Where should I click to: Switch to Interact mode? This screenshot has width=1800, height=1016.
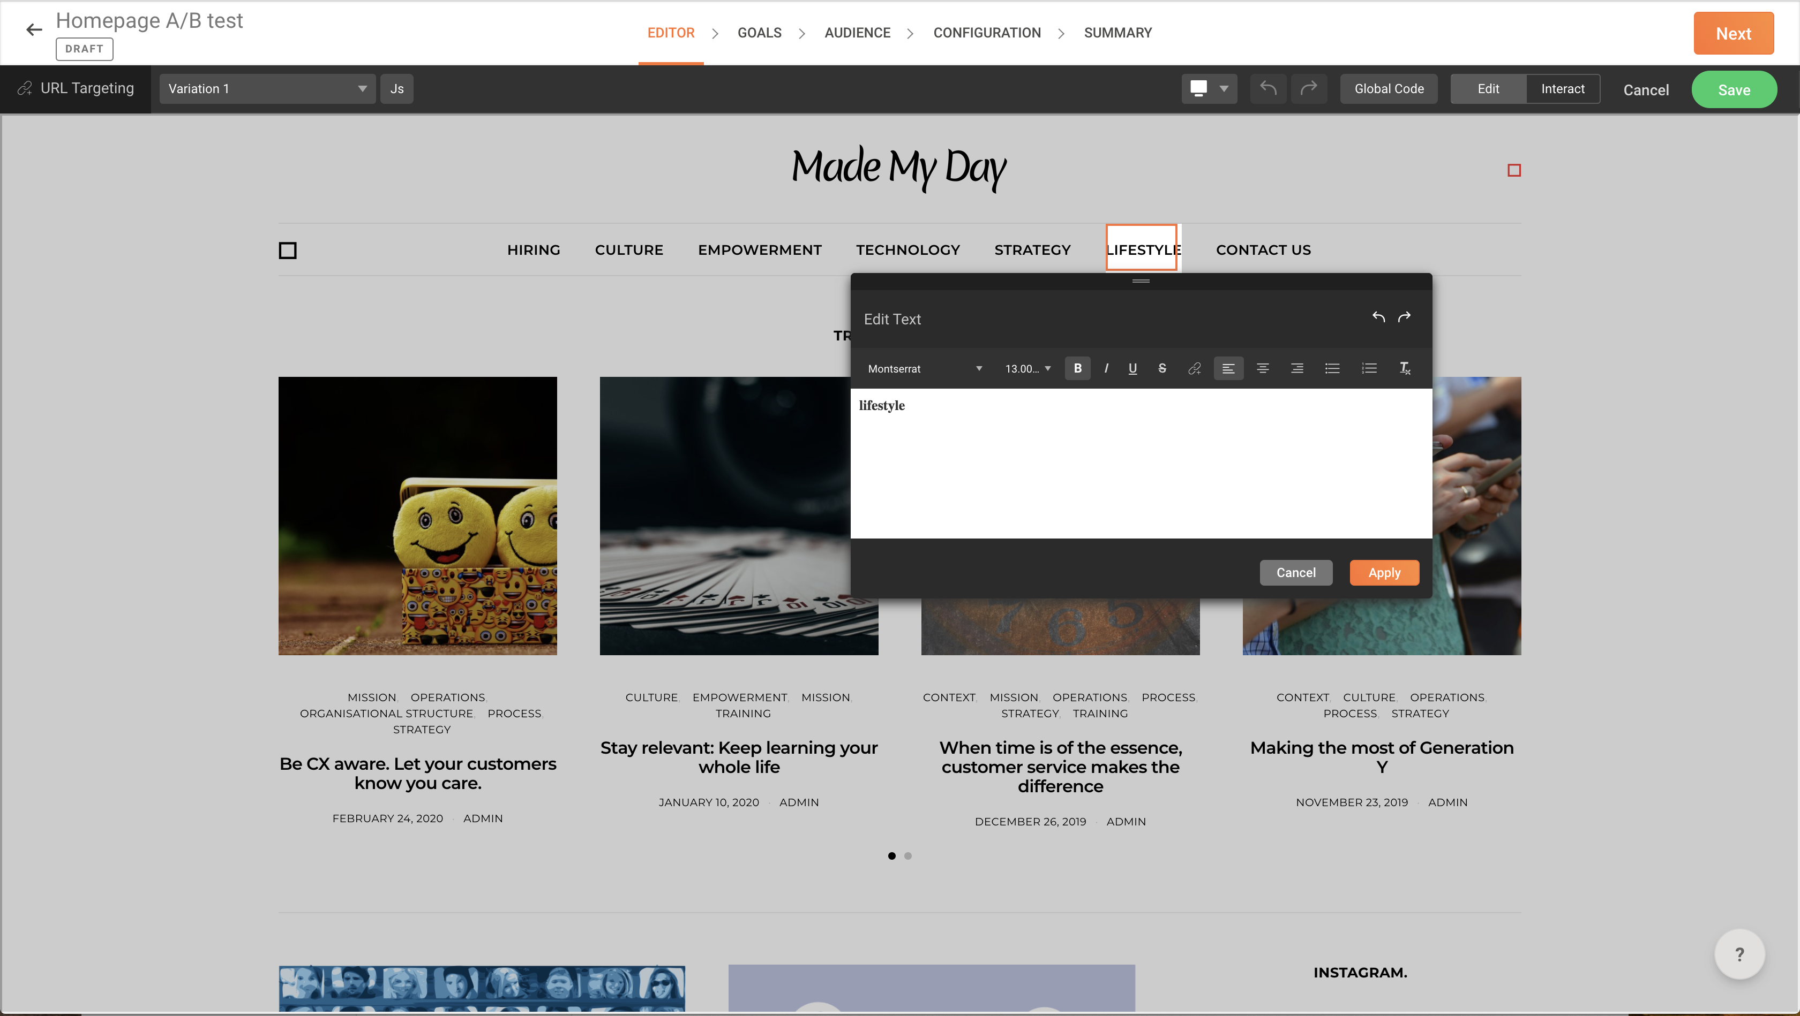tap(1563, 89)
